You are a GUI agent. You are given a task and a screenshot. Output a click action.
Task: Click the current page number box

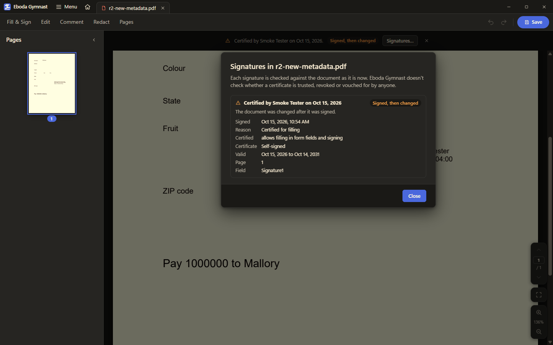(x=538, y=260)
